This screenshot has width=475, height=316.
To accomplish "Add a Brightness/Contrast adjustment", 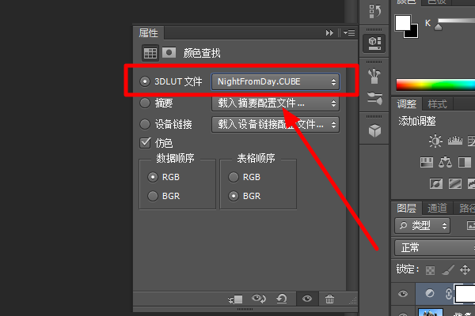I will coord(435,141).
